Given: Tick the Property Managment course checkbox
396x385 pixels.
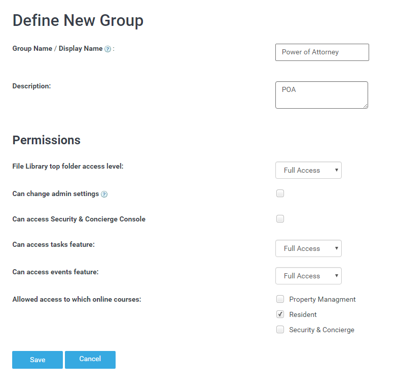Looking at the screenshot, I should pyautogui.click(x=280, y=299).
